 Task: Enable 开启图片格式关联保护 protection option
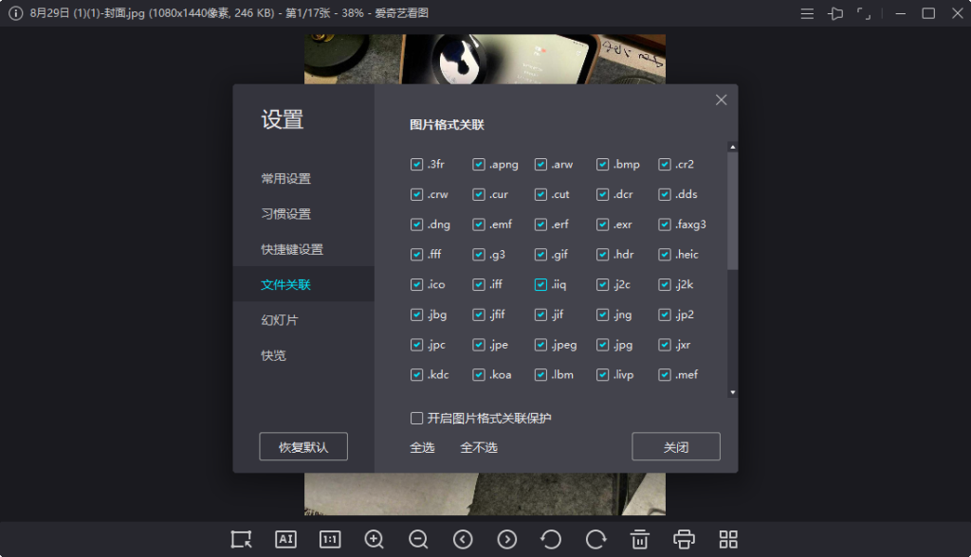[416, 417]
